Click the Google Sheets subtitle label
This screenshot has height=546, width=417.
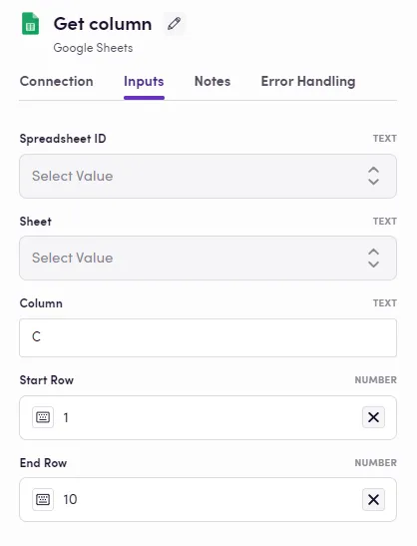(93, 48)
